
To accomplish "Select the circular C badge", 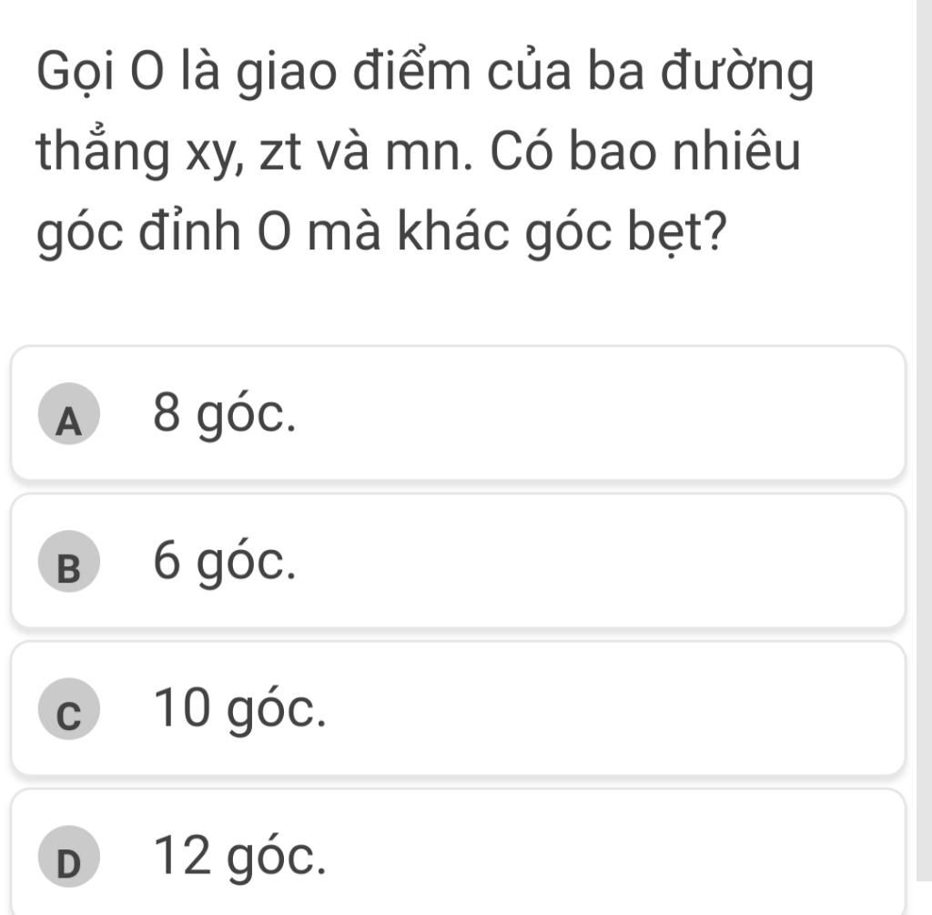I will point(69,708).
